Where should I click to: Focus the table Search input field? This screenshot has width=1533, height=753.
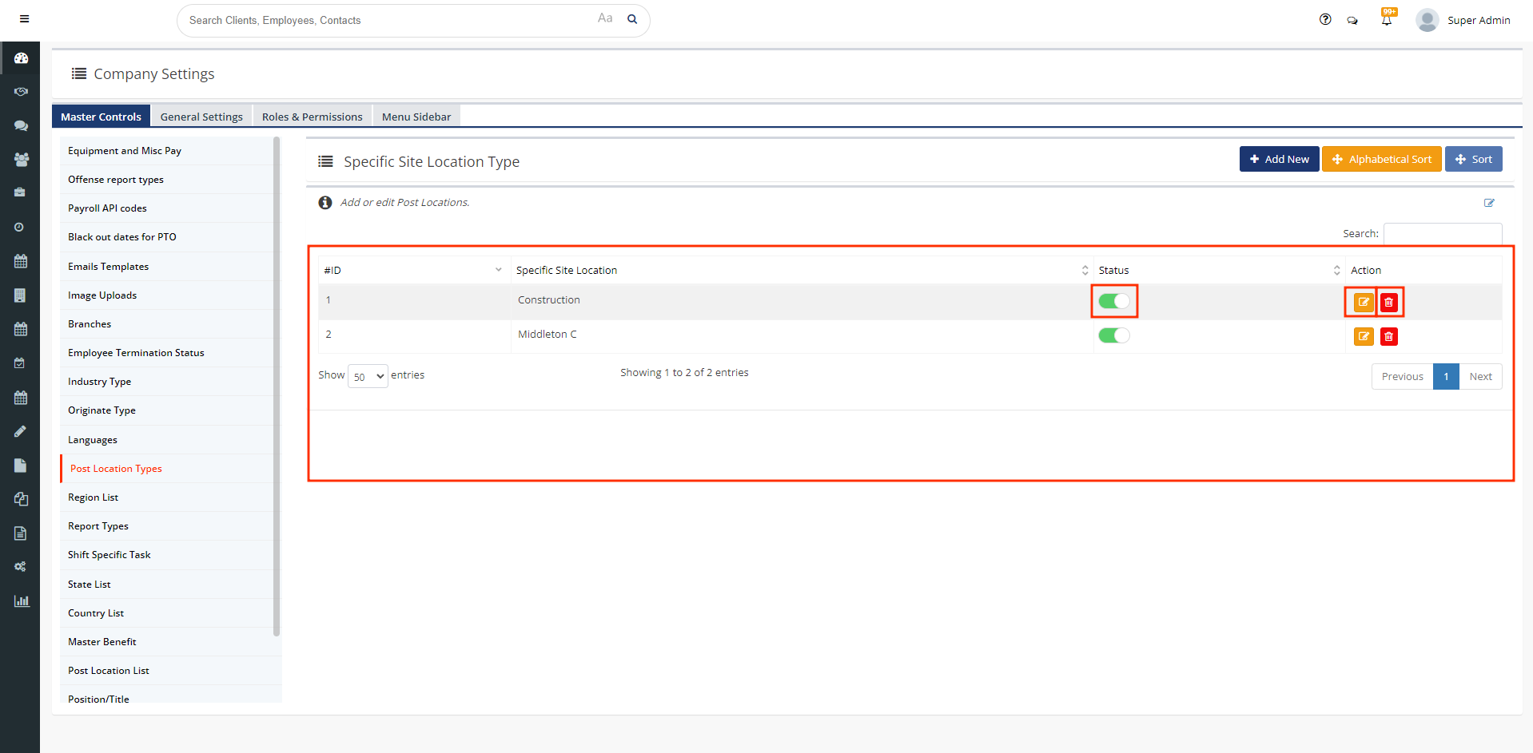(x=1442, y=234)
